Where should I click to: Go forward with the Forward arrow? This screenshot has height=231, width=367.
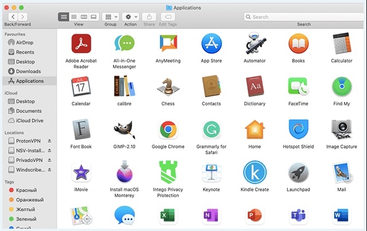[23, 17]
